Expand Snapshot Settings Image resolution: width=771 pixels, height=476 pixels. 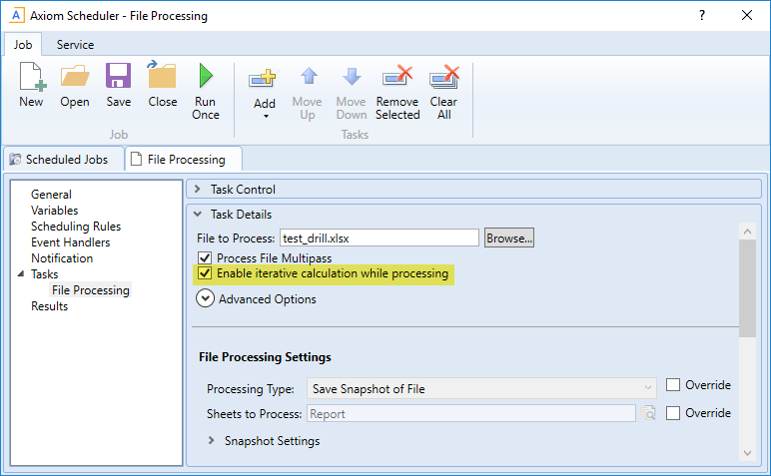point(212,441)
